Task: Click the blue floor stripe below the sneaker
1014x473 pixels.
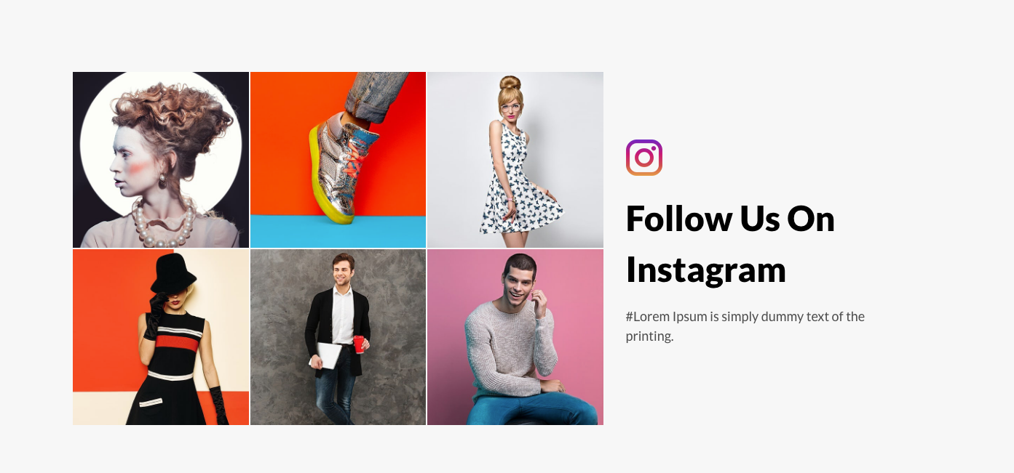Action: pos(338,233)
